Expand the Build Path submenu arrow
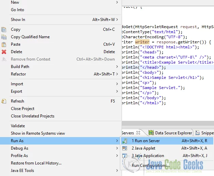The width and height of the screenshot is (214, 176). coord(117,67)
